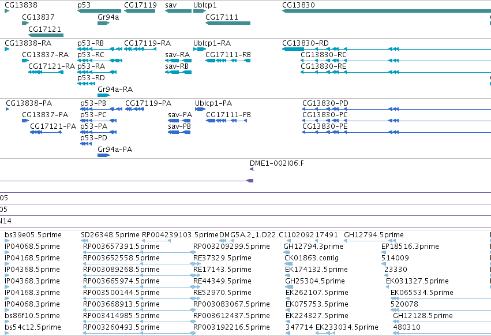Select the CG17119 gene bar

(140, 11)
